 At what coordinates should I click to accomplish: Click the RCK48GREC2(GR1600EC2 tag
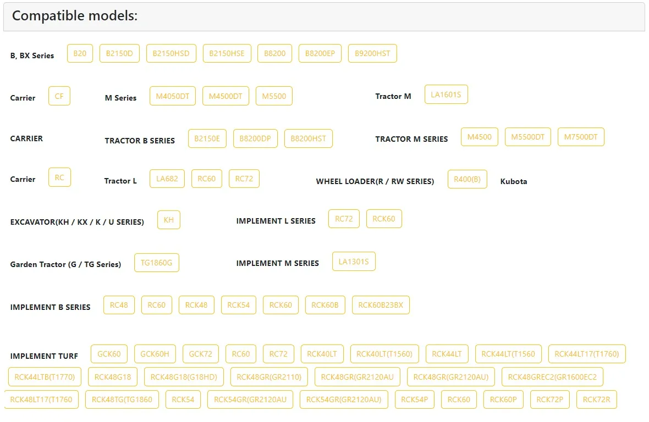(x=553, y=377)
